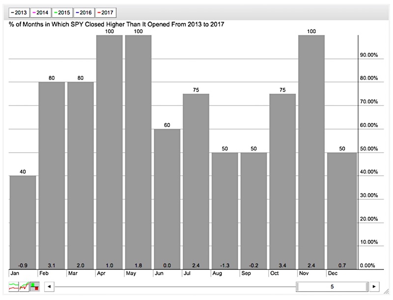Select the August histogram bar
The image size is (393, 300).
(x=225, y=211)
